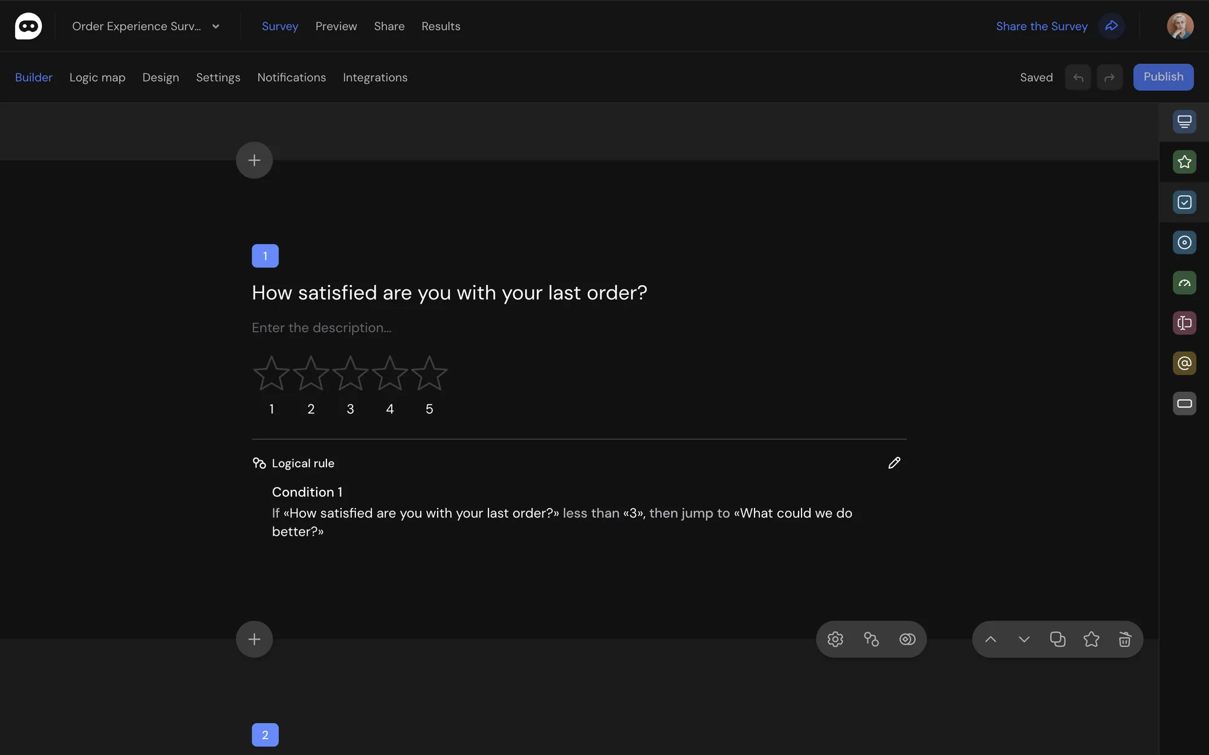Move question down with chevron
This screenshot has height=755, width=1209.
tap(1023, 639)
